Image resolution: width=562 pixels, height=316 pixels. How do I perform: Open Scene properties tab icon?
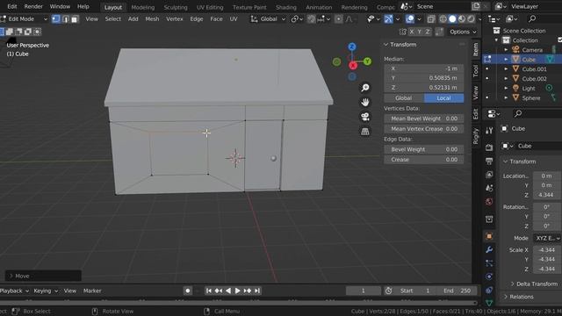[489, 188]
